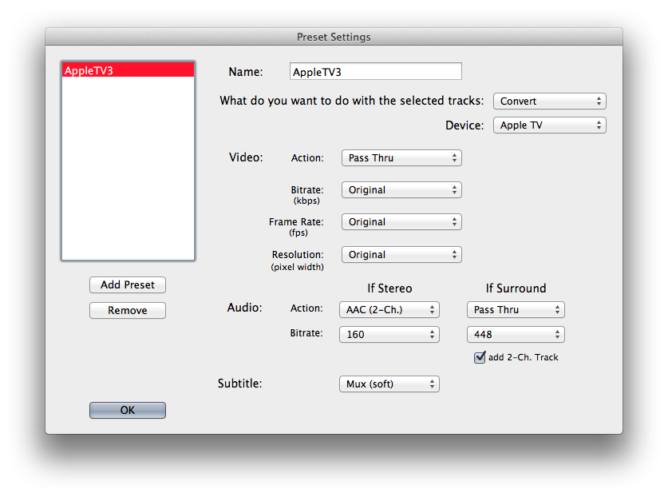Viewport: 668px width, 497px height.
Task: Open the selected tracks Convert dropdown
Action: pyautogui.click(x=550, y=101)
